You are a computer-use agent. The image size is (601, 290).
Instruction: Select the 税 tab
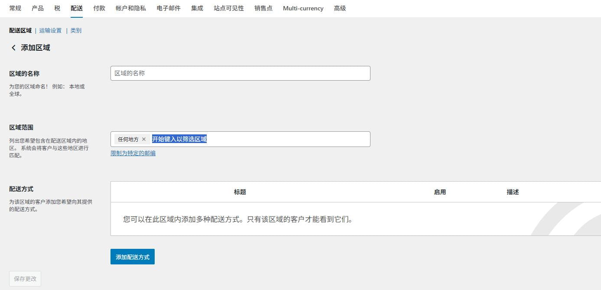click(x=57, y=8)
